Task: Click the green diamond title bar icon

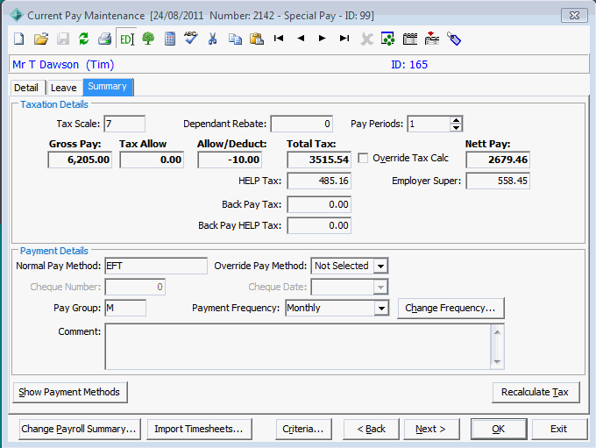Action: click(17, 15)
